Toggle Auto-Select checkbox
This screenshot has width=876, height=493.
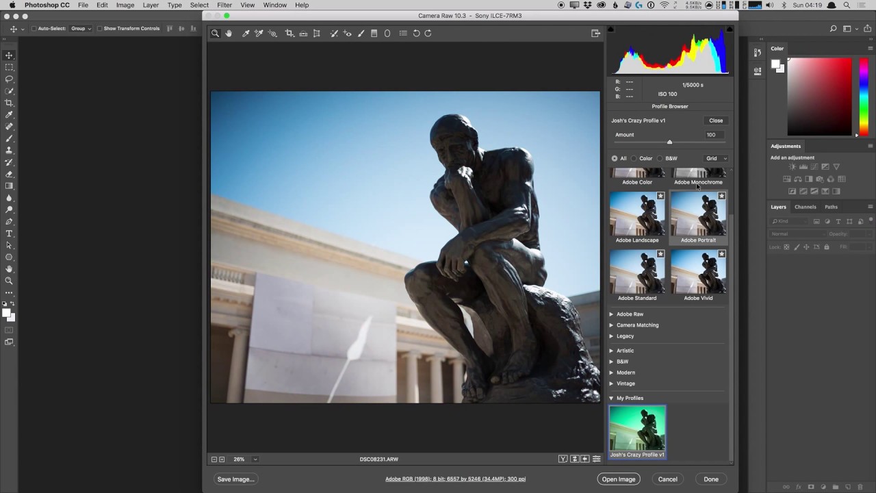tap(34, 29)
